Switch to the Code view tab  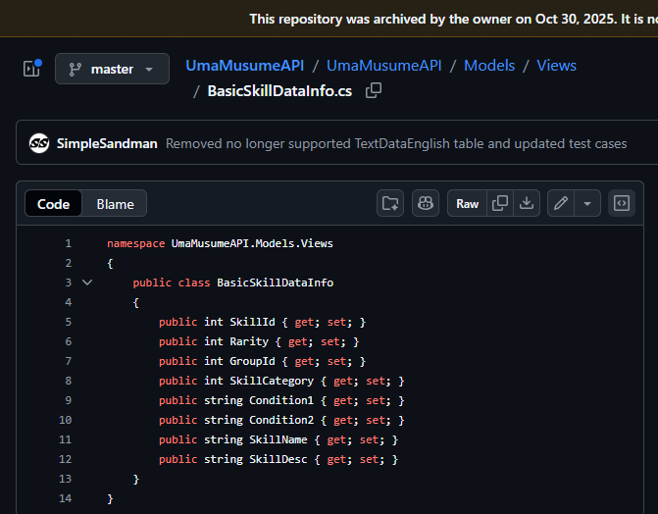pos(53,204)
